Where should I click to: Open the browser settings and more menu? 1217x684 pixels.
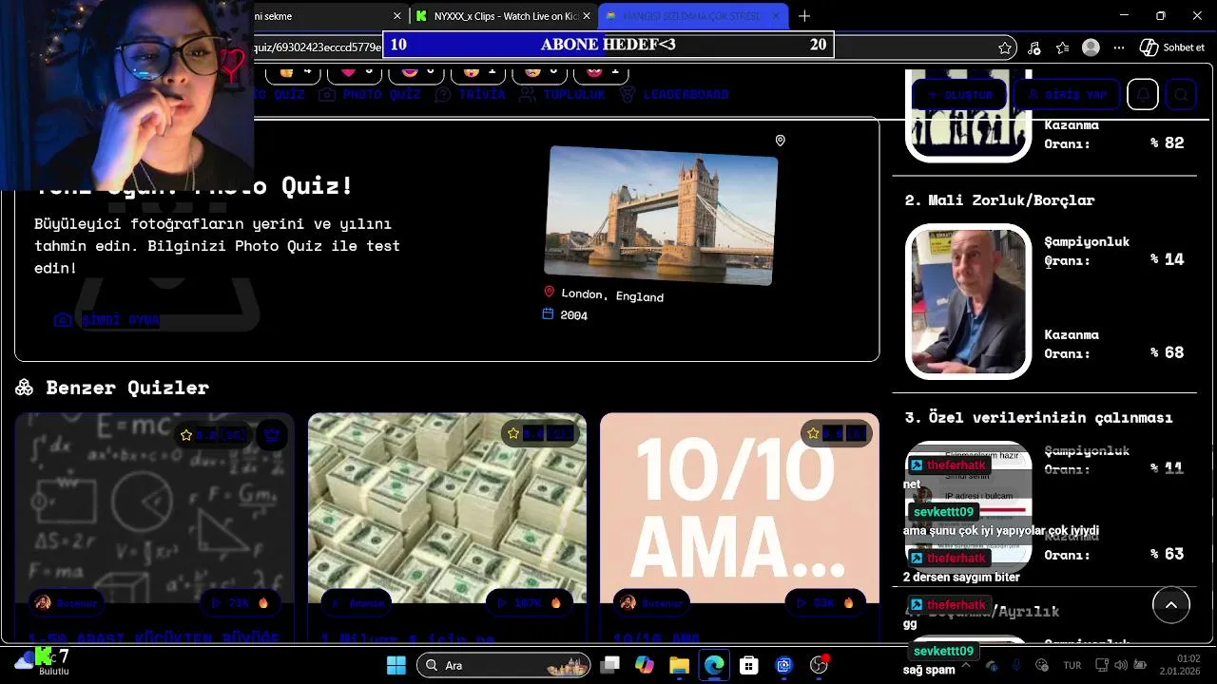1119,47
